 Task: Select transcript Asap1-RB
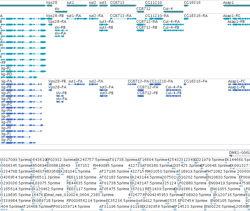coord(239,25)
